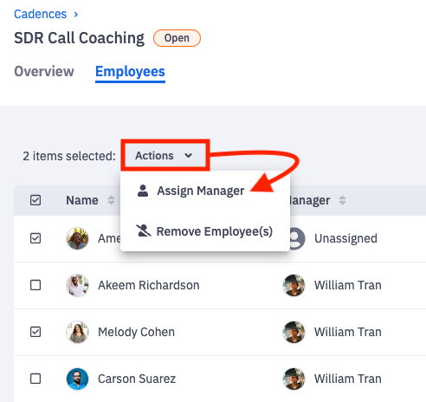Viewport: 426px width, 402px height.
Task: Click the Name column header text
Action: tap(82, 200)
